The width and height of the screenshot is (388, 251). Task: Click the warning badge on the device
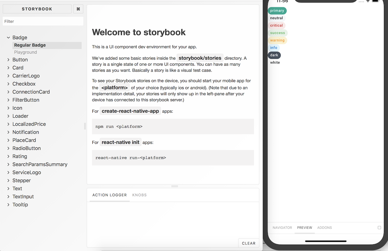pos(277,40)
